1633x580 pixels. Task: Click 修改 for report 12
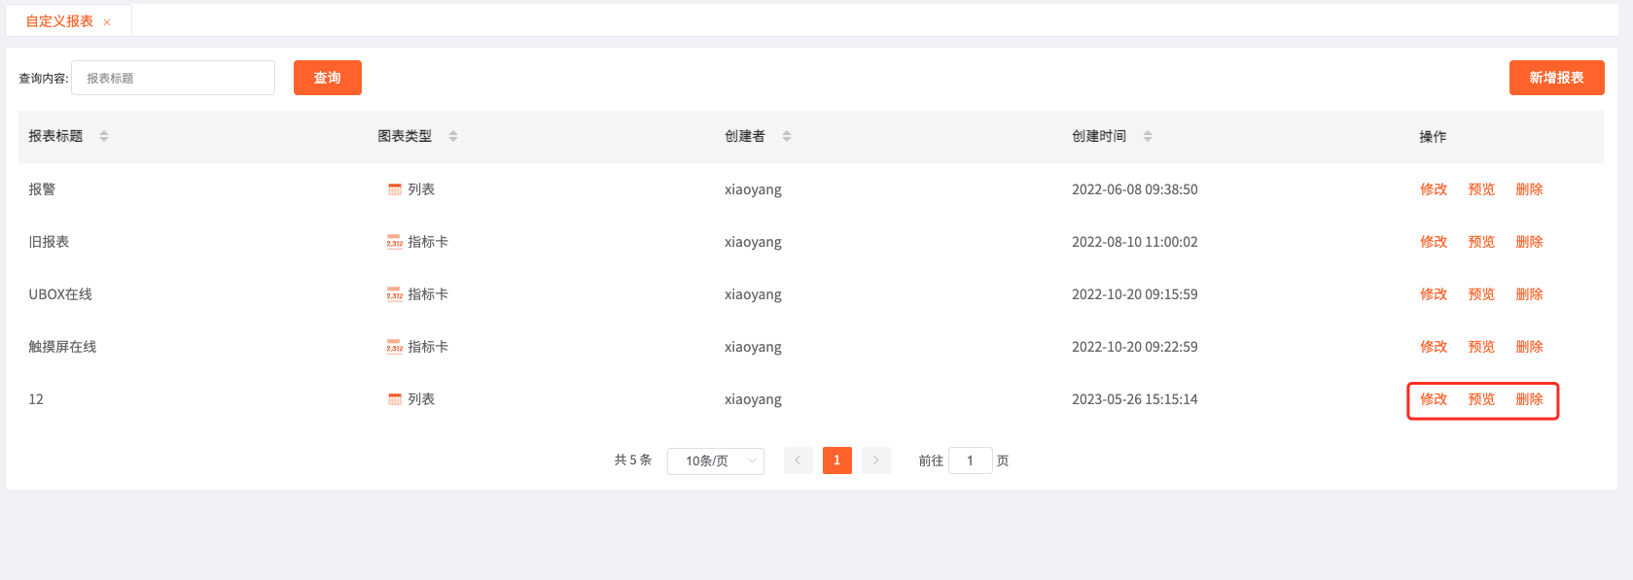point(1434,399)
